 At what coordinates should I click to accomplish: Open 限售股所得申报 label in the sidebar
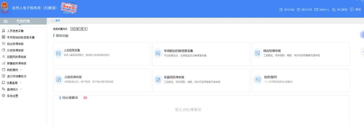(x=17, y=64)
